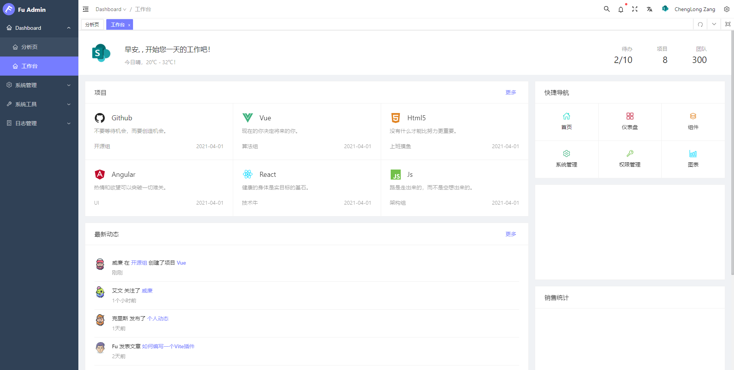Click 艾文's avatar in the activity feed
734x370 pixels.
[x=100, y=292]
